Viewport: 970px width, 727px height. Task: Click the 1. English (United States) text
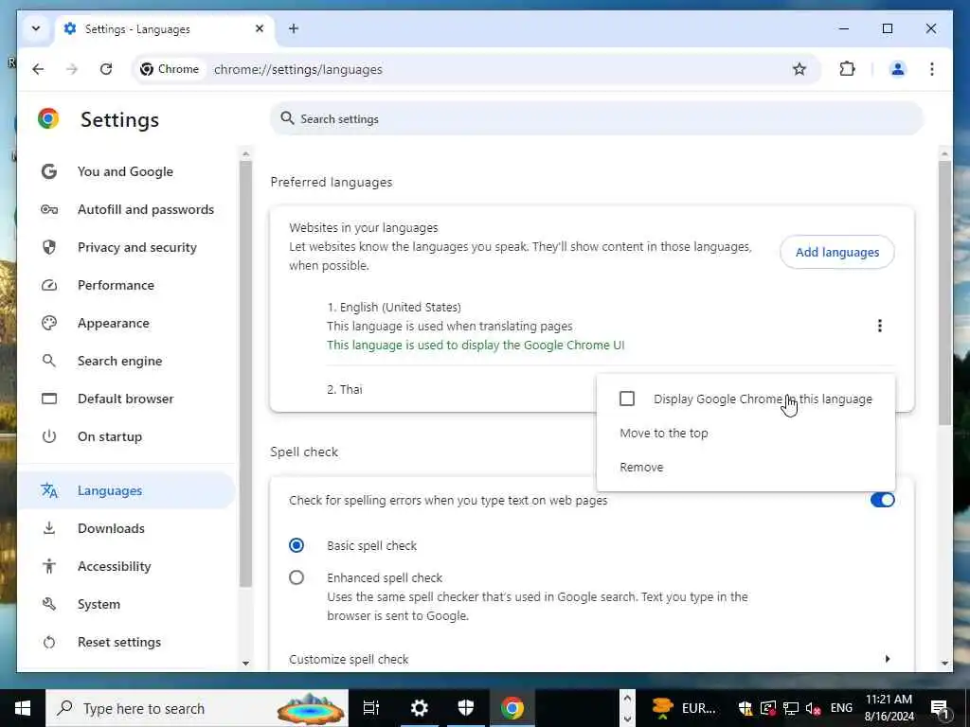pos(394,308)
